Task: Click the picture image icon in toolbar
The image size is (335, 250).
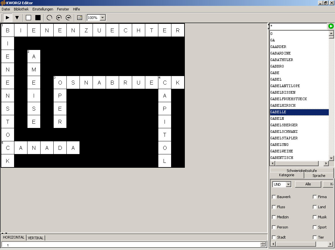Action: (x=79, y=18)
